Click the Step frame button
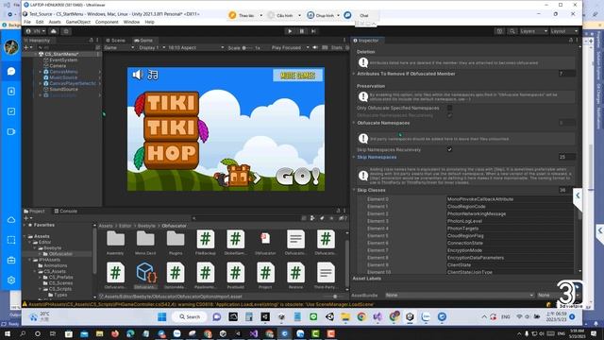Screen dimensions: 604x340 tap(313, 31)
